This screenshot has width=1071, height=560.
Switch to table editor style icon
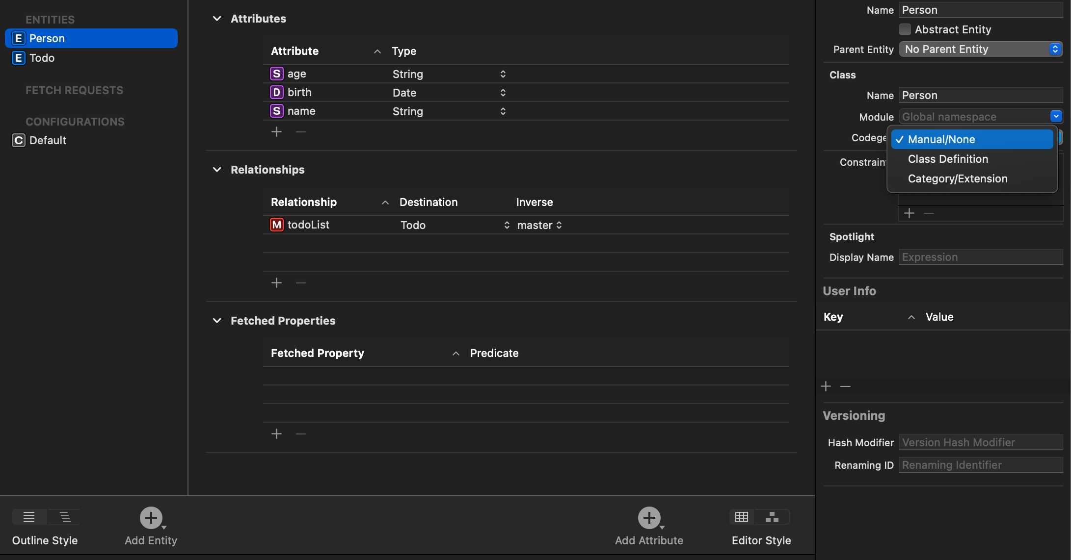(x=741, y=517)
